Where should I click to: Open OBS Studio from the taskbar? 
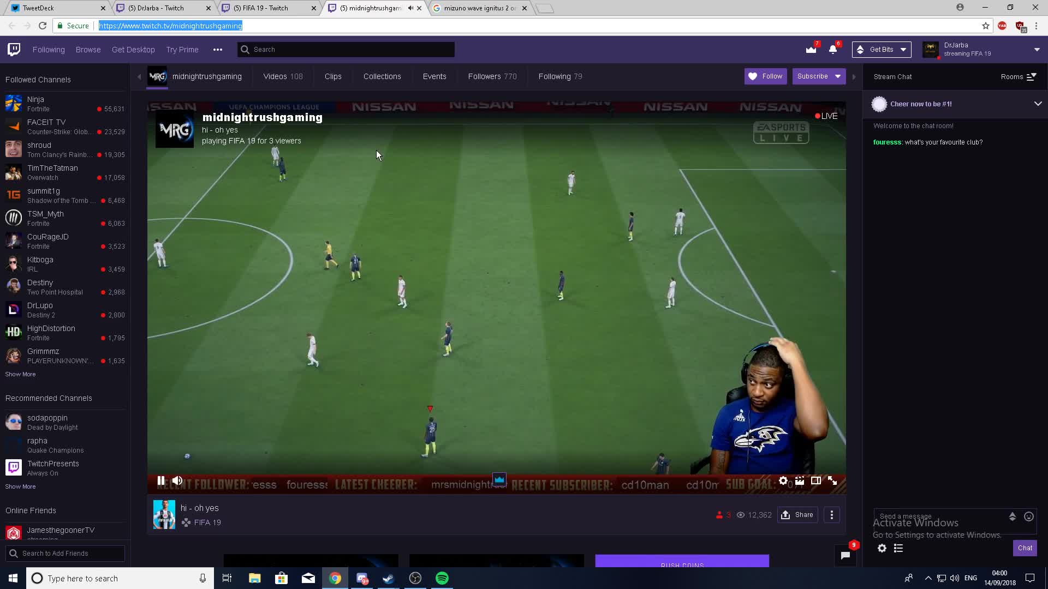(x=415, y=578)
